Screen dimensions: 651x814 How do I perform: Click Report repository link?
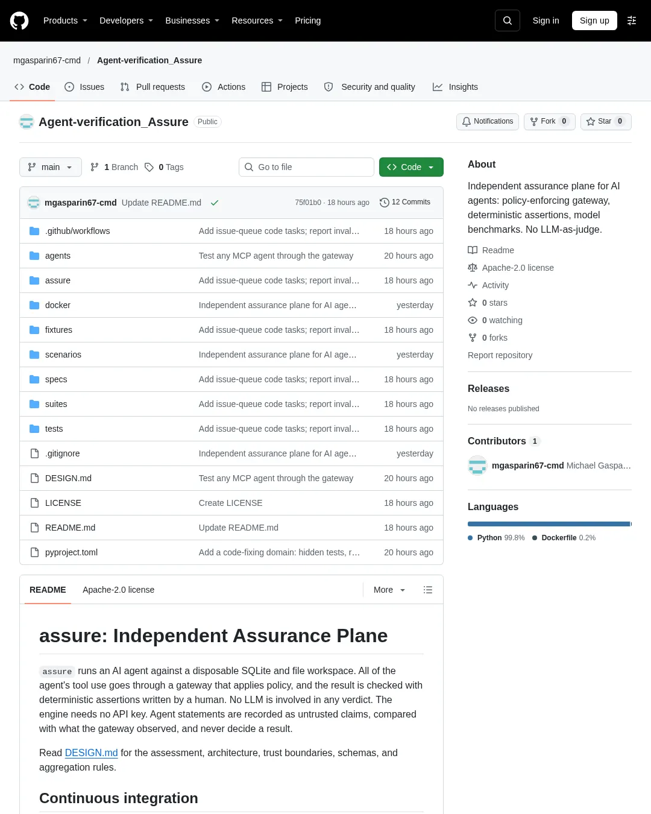[x=500, y=355]
